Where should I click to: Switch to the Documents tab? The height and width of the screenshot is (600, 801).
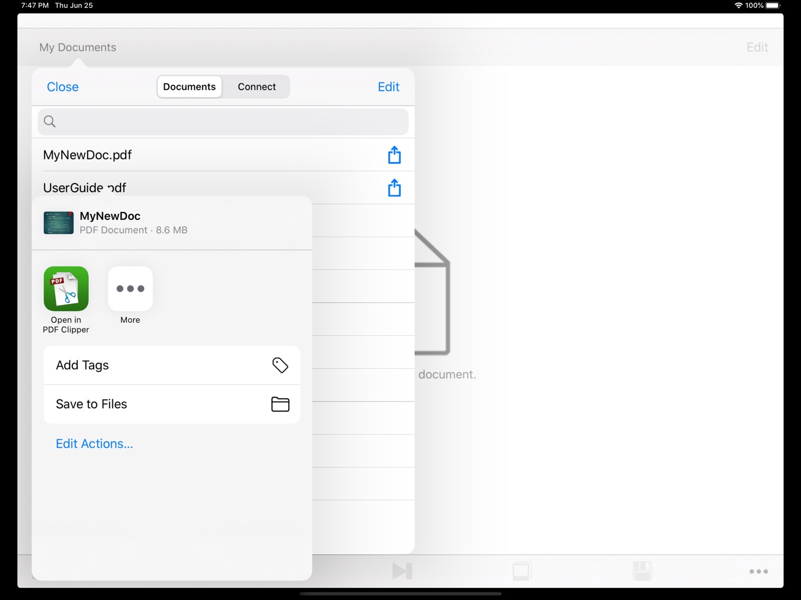click(189, 87)
